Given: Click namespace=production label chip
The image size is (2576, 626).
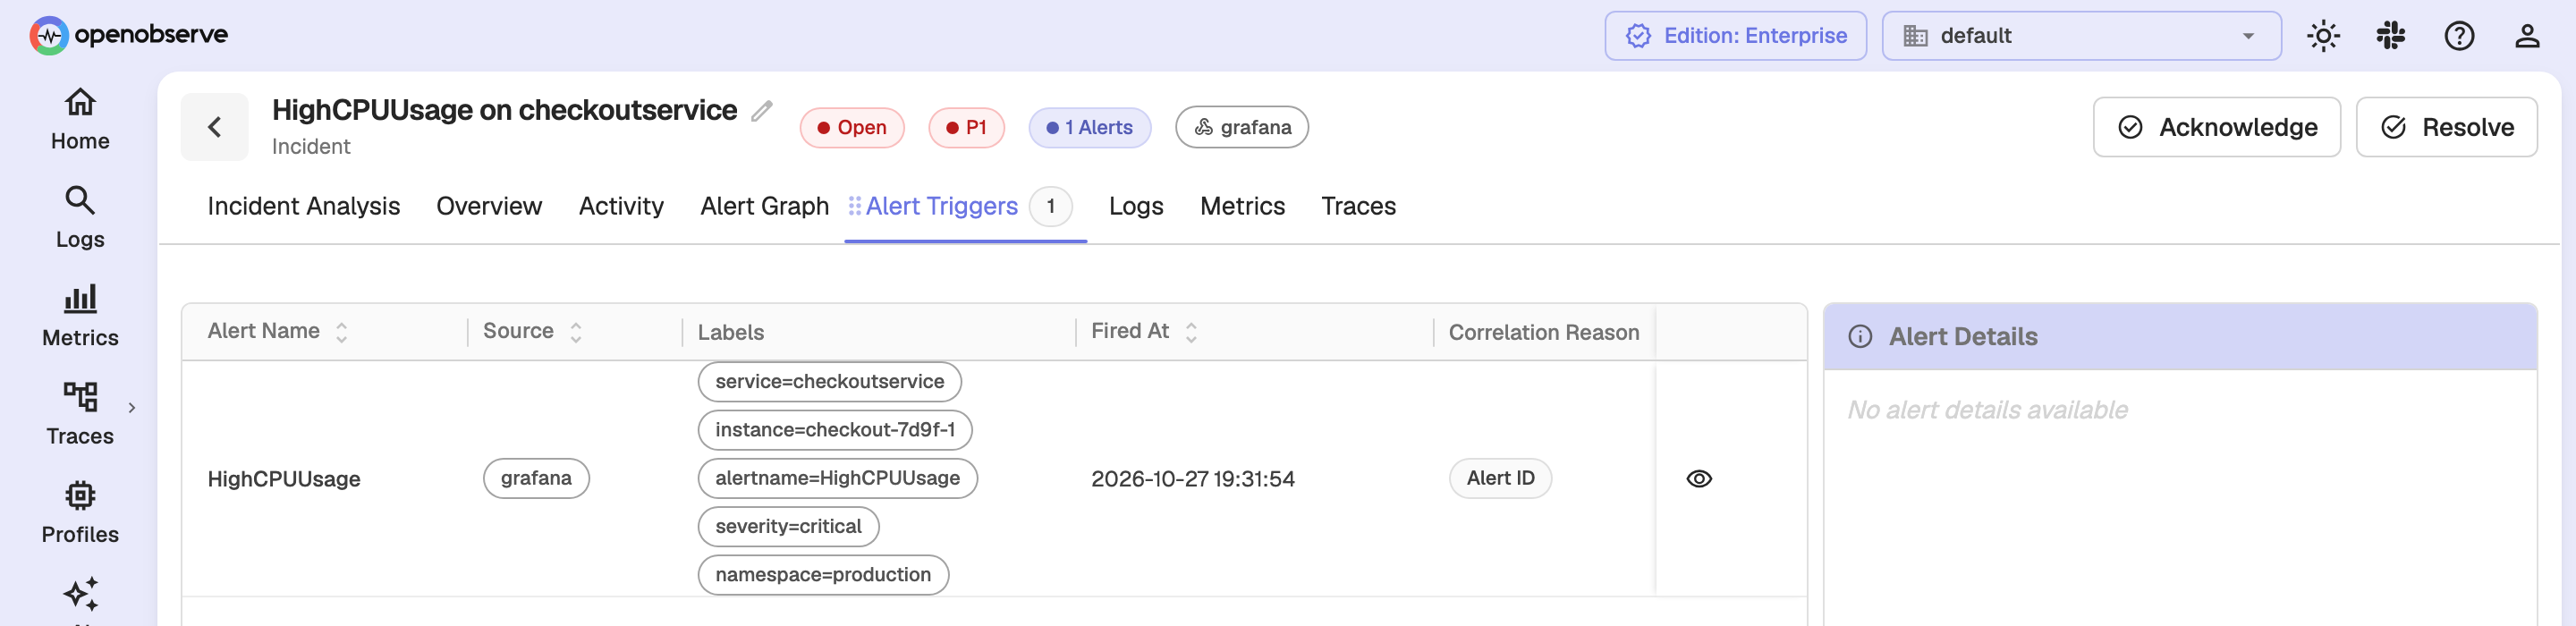Looking at the screenshot, I should (x=823, y=574).
